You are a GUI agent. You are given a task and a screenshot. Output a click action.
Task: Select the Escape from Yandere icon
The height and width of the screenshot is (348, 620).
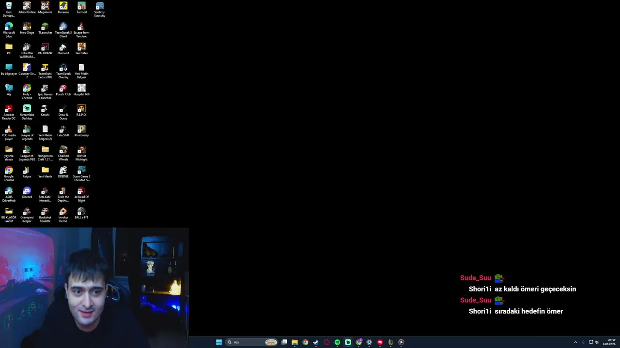pyautogui.click(x=81, y=29)
